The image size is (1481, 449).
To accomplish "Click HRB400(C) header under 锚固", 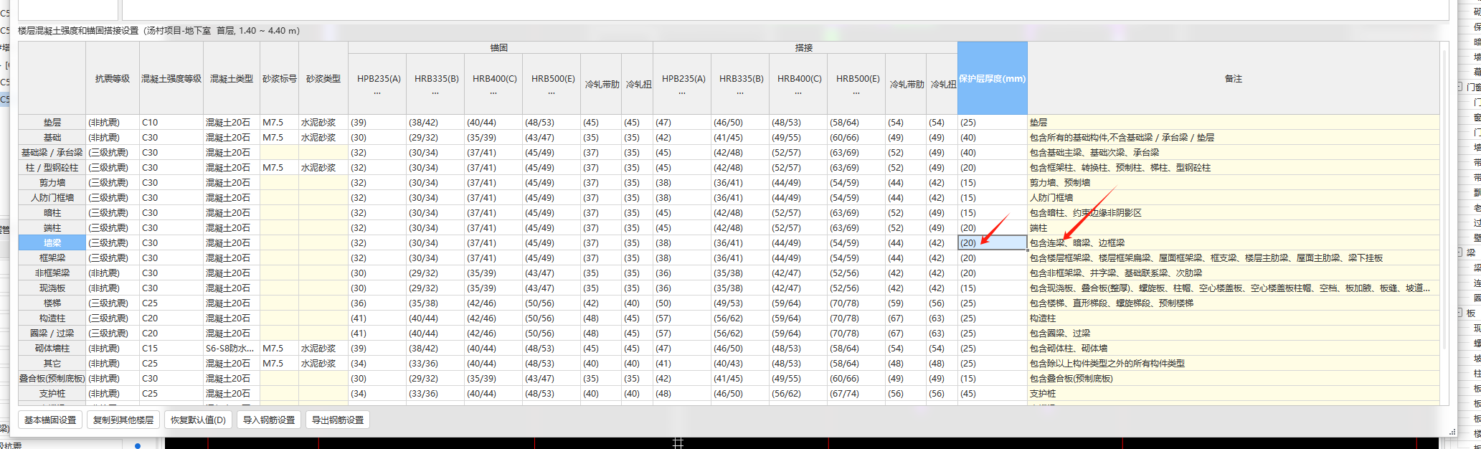I will coord(494,84).
